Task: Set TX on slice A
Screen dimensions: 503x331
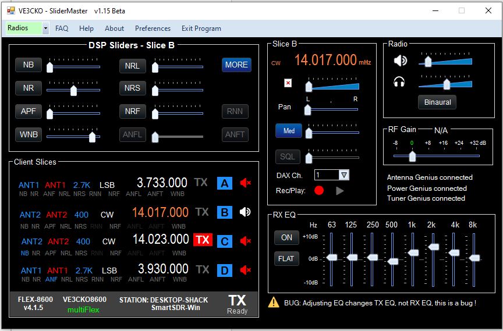Action: click(x=201, y=182)
